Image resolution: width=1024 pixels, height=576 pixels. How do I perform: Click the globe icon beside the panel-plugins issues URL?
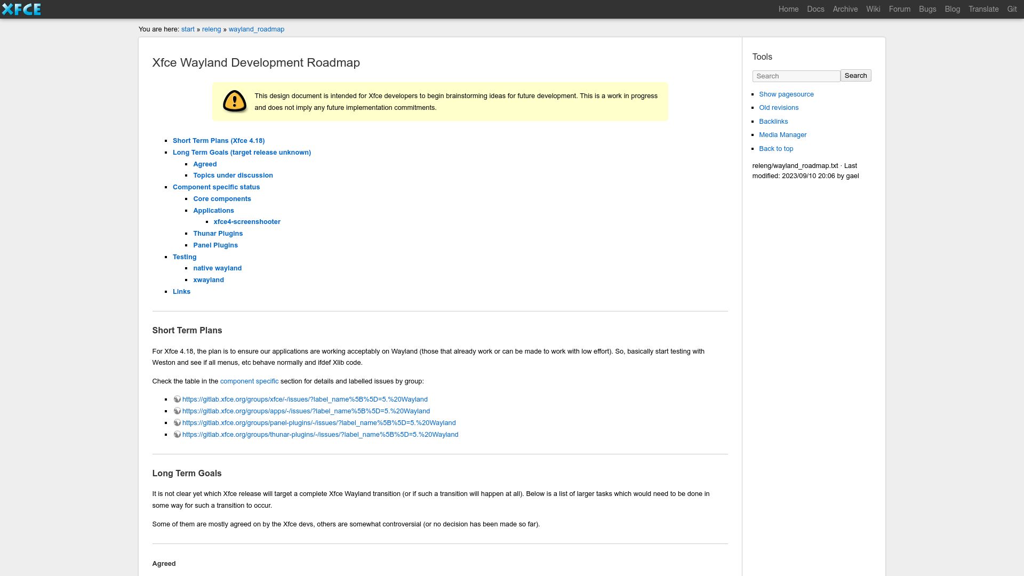(x=177, y=422)
